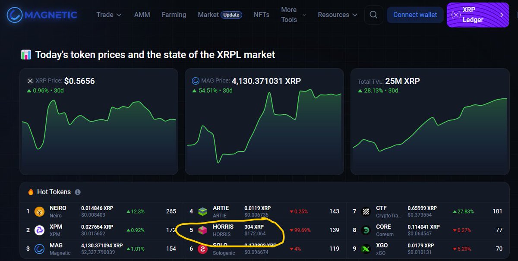Click NEIRO 12.3% change value
518x261 pixels.
pyautogui.click(x=136, y=211)
